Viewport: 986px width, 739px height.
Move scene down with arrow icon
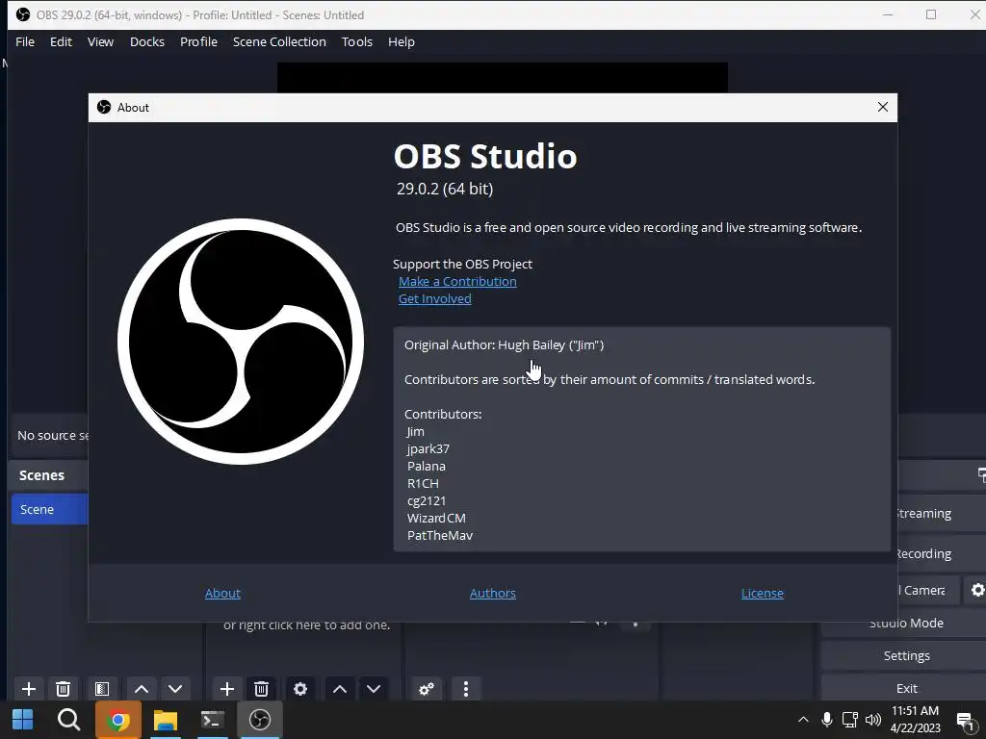pyautogui.click(x=175, y=689)
